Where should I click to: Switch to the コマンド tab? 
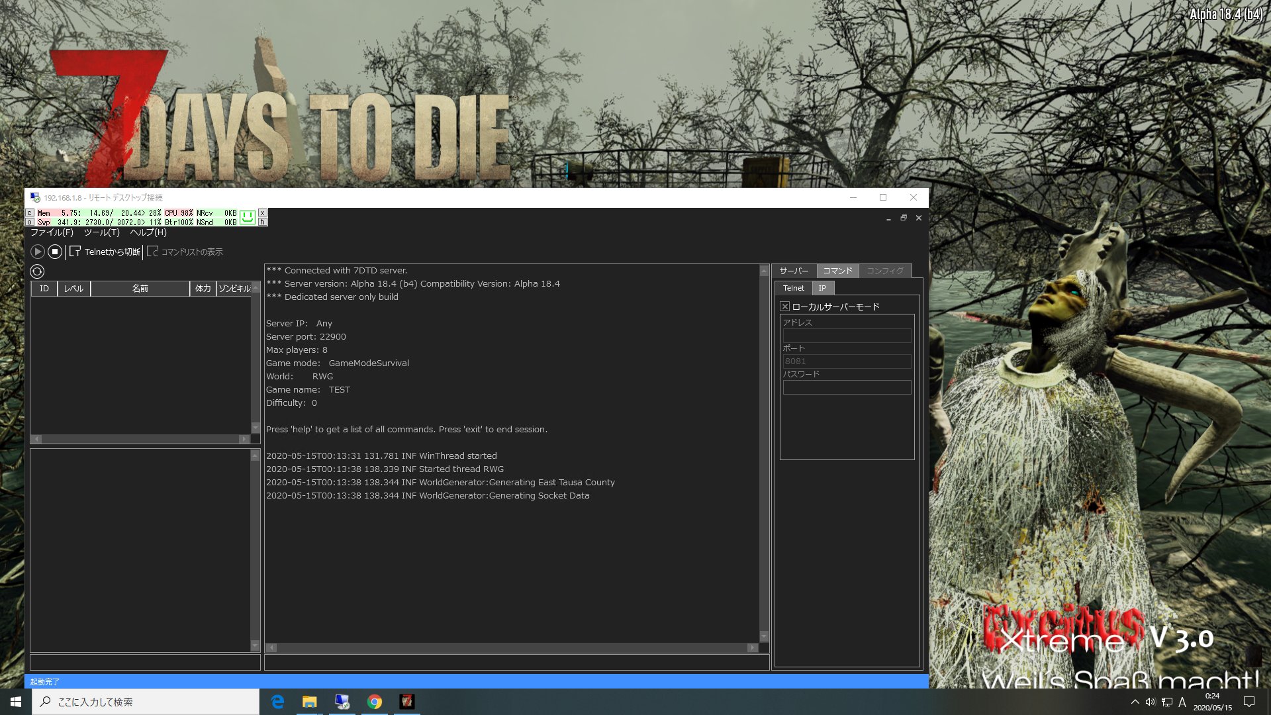click(837, 271)
